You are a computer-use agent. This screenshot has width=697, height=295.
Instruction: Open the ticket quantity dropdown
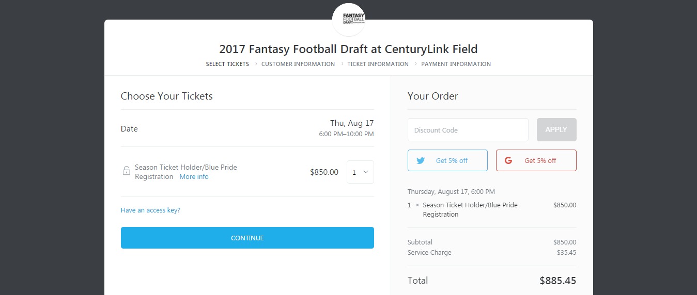click(360, 172)
